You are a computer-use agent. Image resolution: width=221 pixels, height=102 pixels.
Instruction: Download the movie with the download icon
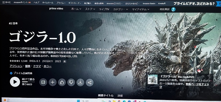pos(80,82)
